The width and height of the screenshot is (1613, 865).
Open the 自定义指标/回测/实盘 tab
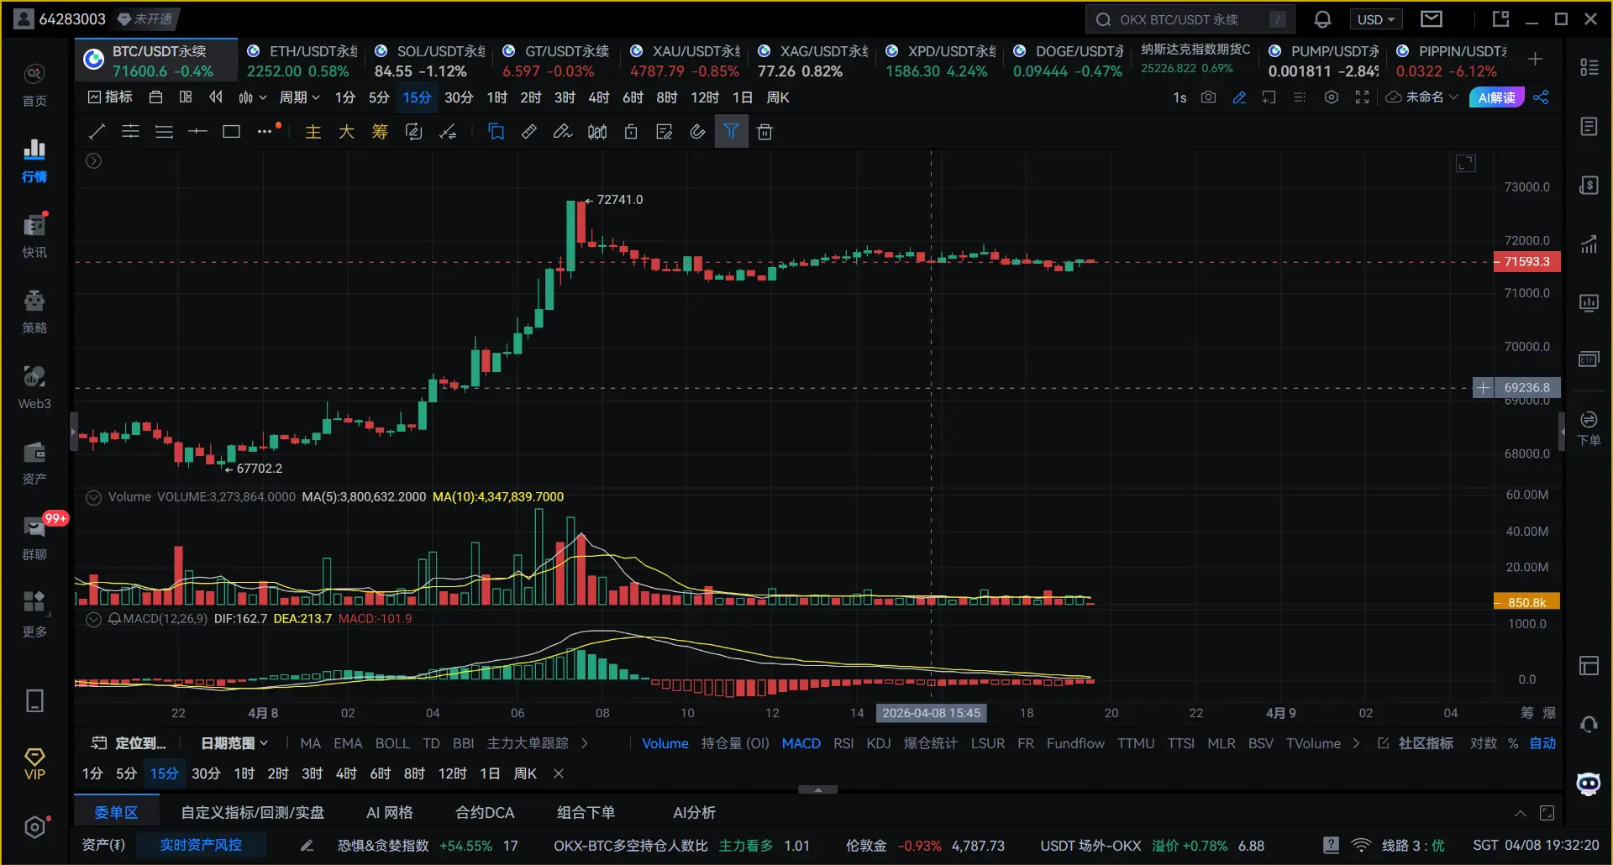pyautogui.click(x=253, y=813)
